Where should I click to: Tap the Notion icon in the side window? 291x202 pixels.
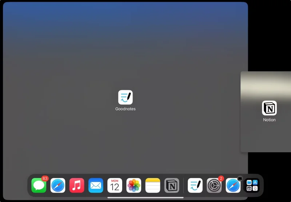(269, 108)
